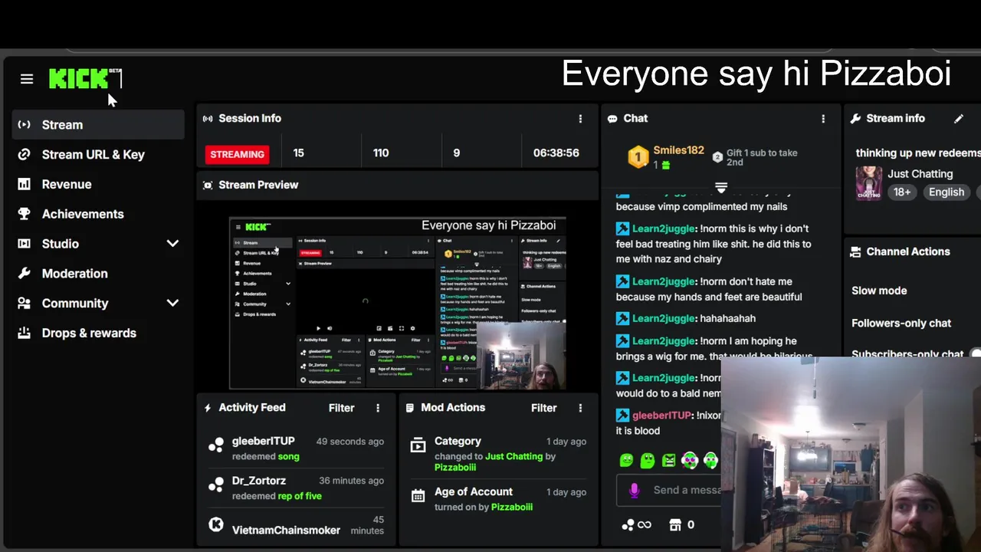Open Dr_Zortorz's profile from Activity Feed
The image size is (981, 552).
click(259, 481)
